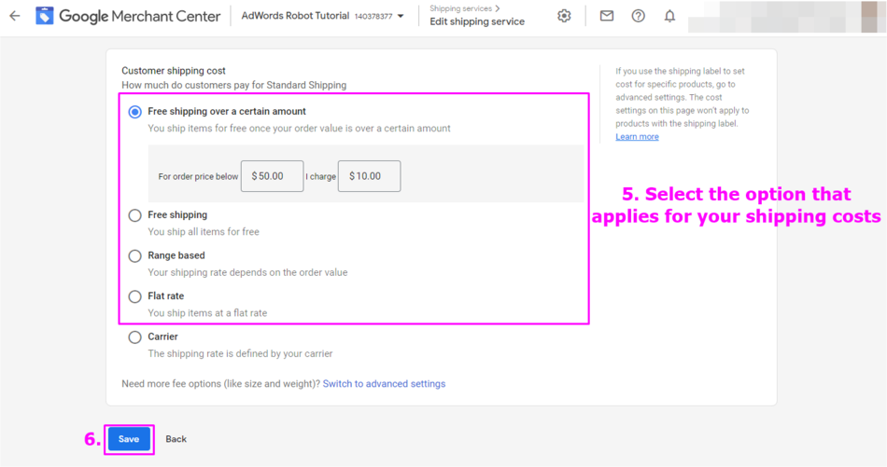Choose the Carrier shipping radio option
This screenshot has width=887, height=467.
click(135, 337)
